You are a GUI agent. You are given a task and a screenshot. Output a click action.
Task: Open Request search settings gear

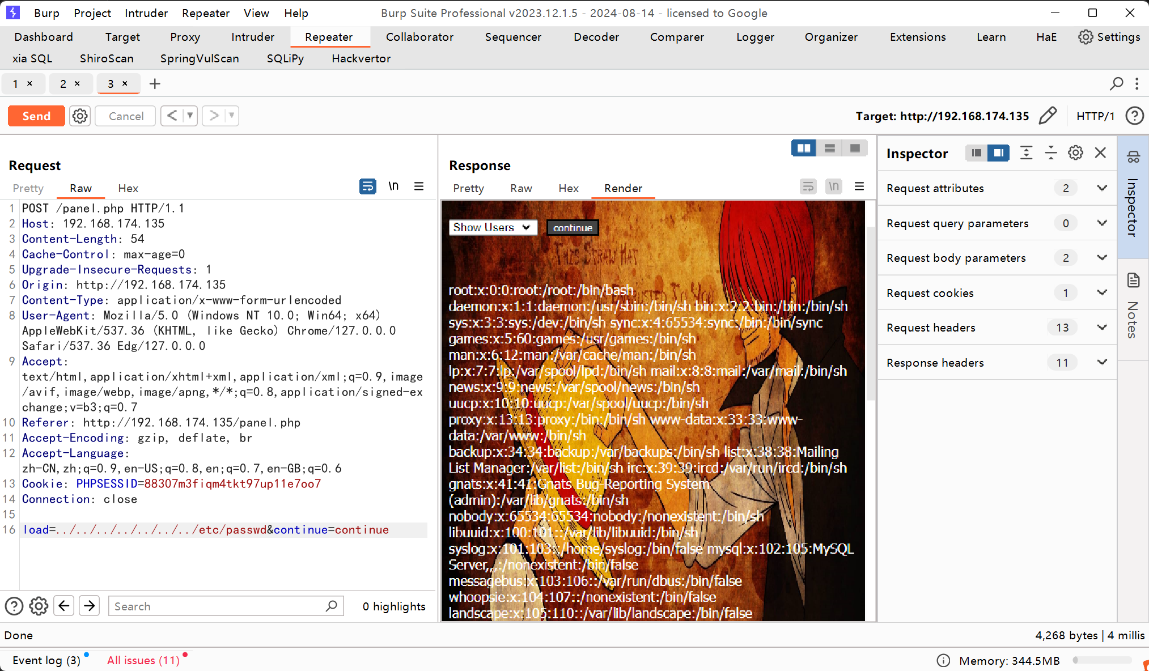click(39, 606)
